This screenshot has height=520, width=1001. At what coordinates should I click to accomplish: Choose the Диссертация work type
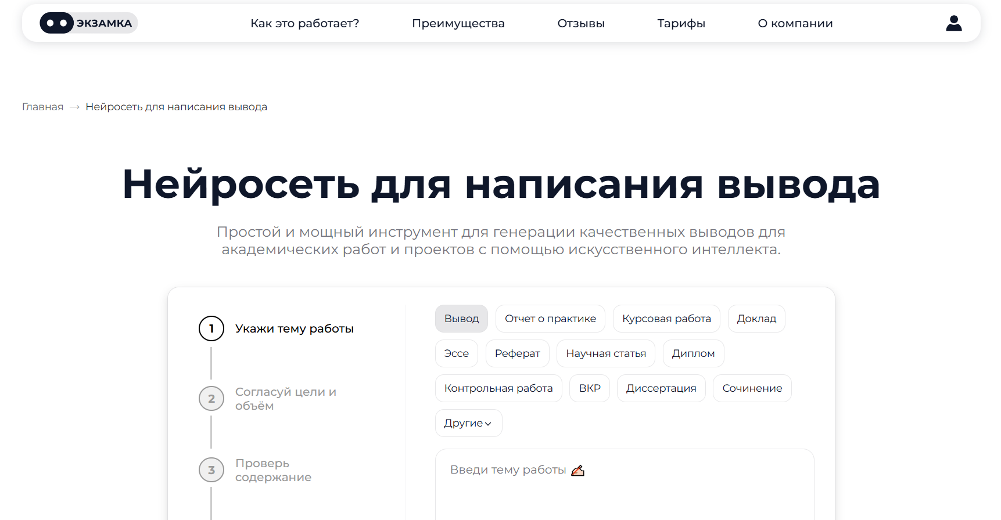click(x=661, y=388)
